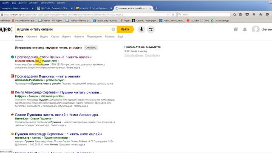Click the Pocket save icon
The height and width of the screenshot is (153, 272).
tap(247, 14)
